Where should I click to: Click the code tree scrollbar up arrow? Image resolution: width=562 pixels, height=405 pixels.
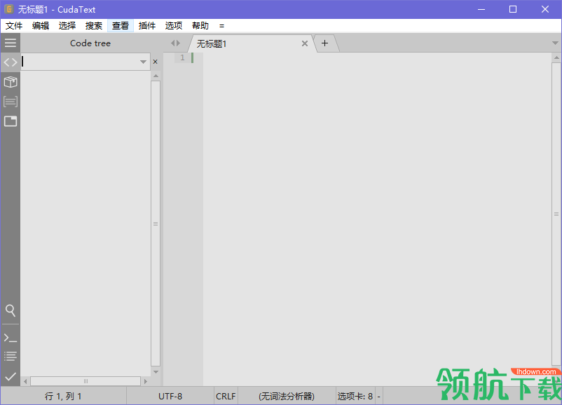pos(156,76)
